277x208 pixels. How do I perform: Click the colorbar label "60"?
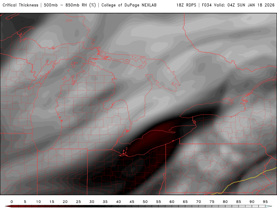pyautogui.click(x=172, y=202)
